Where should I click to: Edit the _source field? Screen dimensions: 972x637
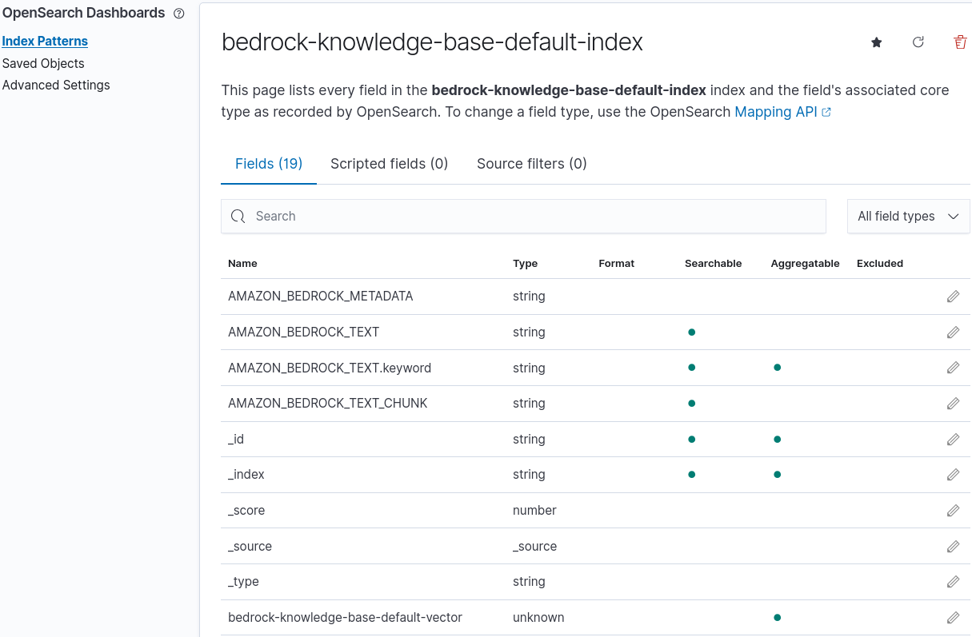tap(953, 547)
